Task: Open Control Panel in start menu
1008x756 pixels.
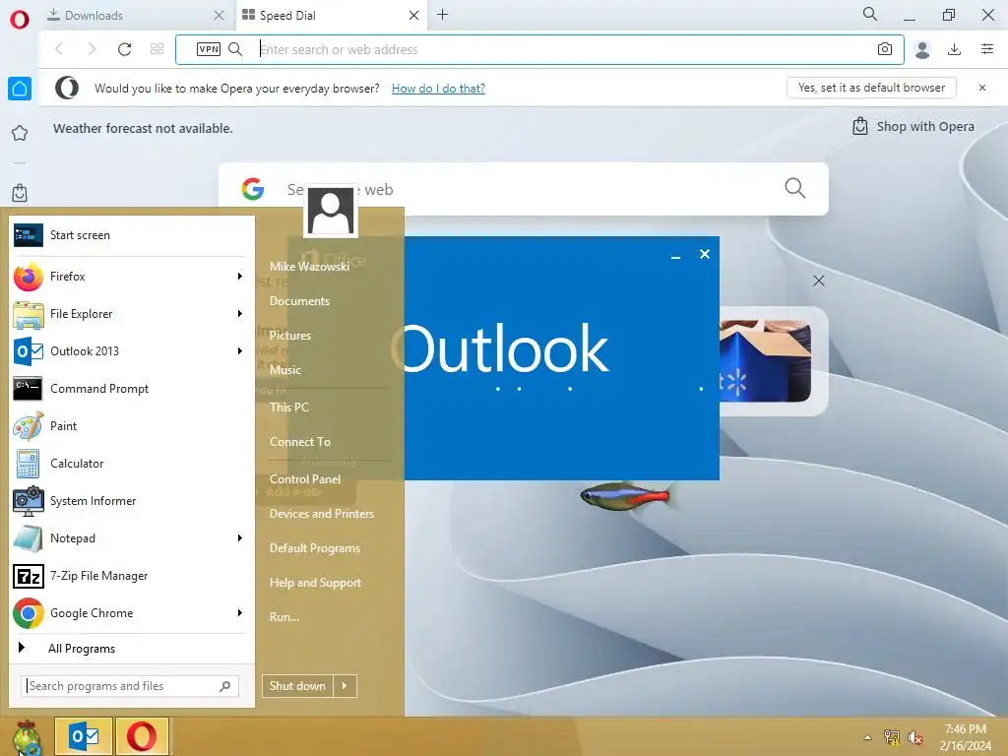Action: (x=305, y=479)
